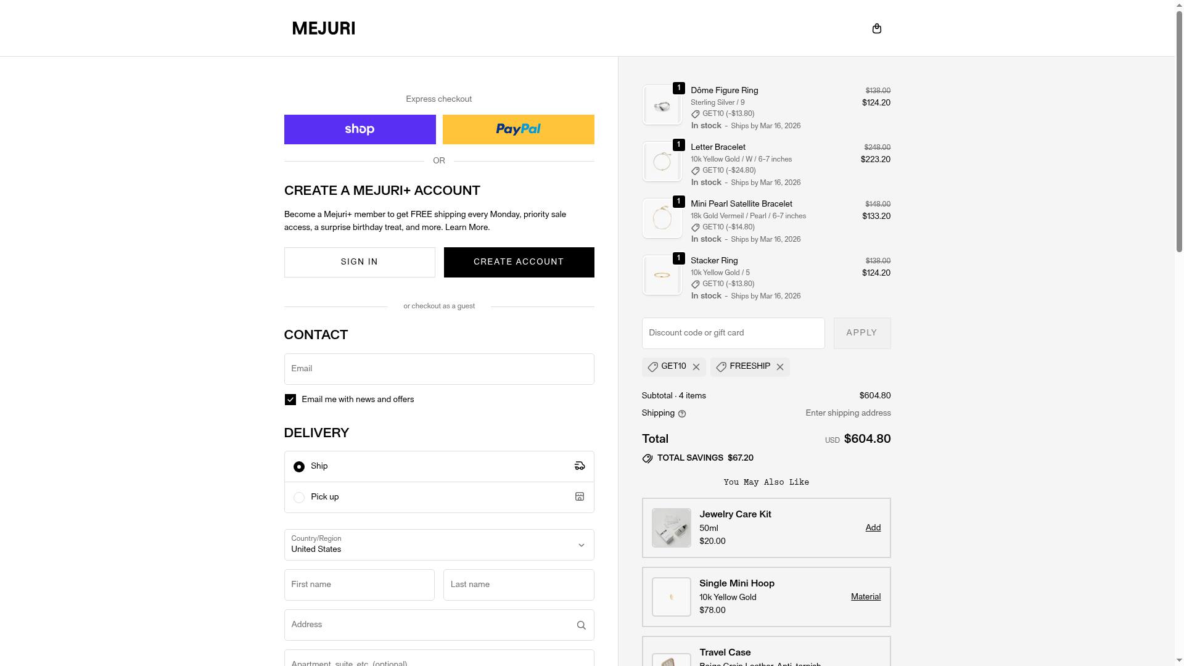Viewport: 1184px width, 666px height.
Task: Add Jewelry Care Kit to order
Action: tap(873, 528)
